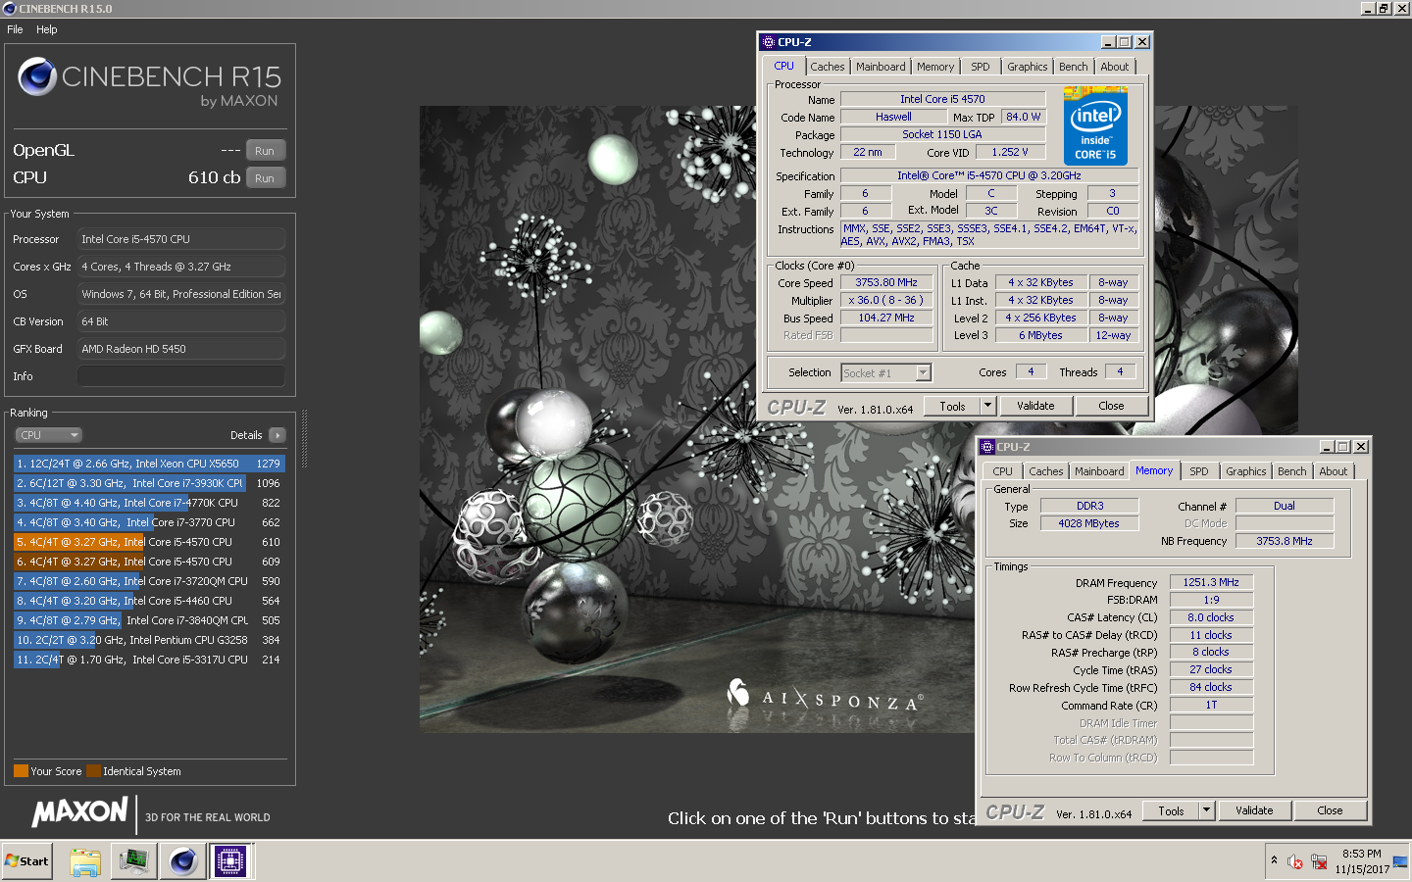Click the MAXON logo

pyautogui.click(x=79, y=812)
